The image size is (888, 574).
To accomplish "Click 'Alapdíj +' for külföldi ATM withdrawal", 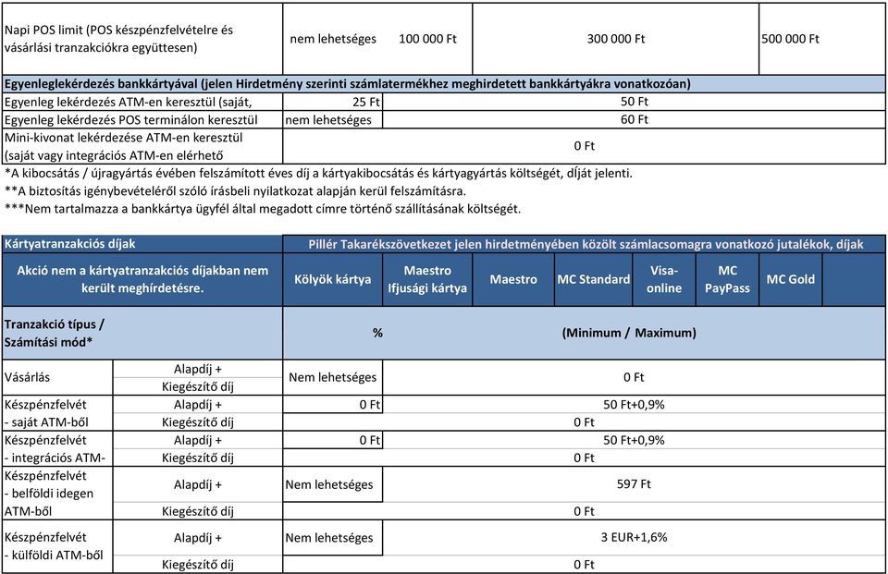I will coord(198,538).
